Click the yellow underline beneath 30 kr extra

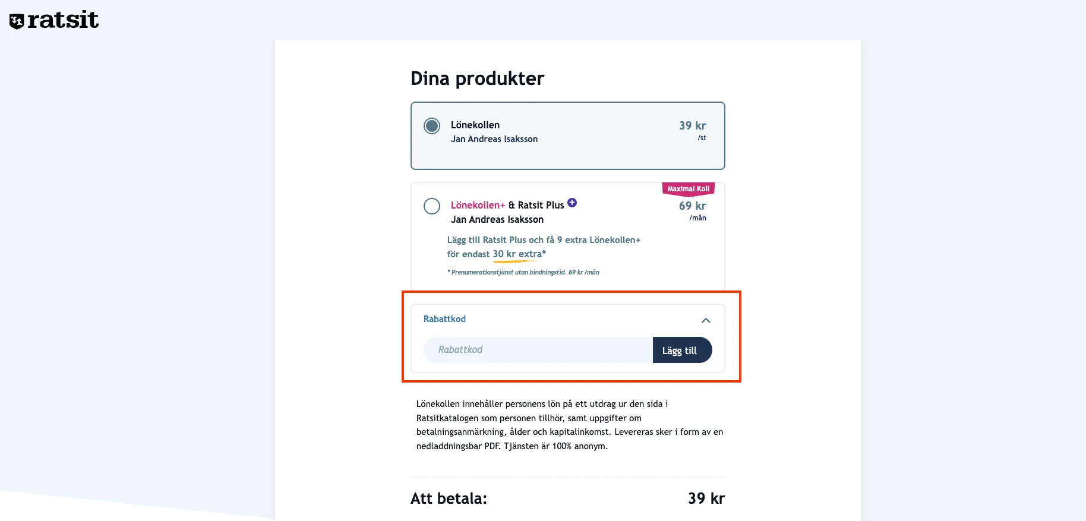point(516,261)
